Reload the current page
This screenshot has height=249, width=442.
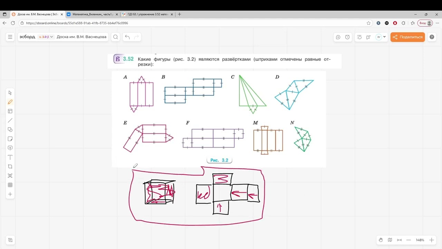click(x=13, y=23)
